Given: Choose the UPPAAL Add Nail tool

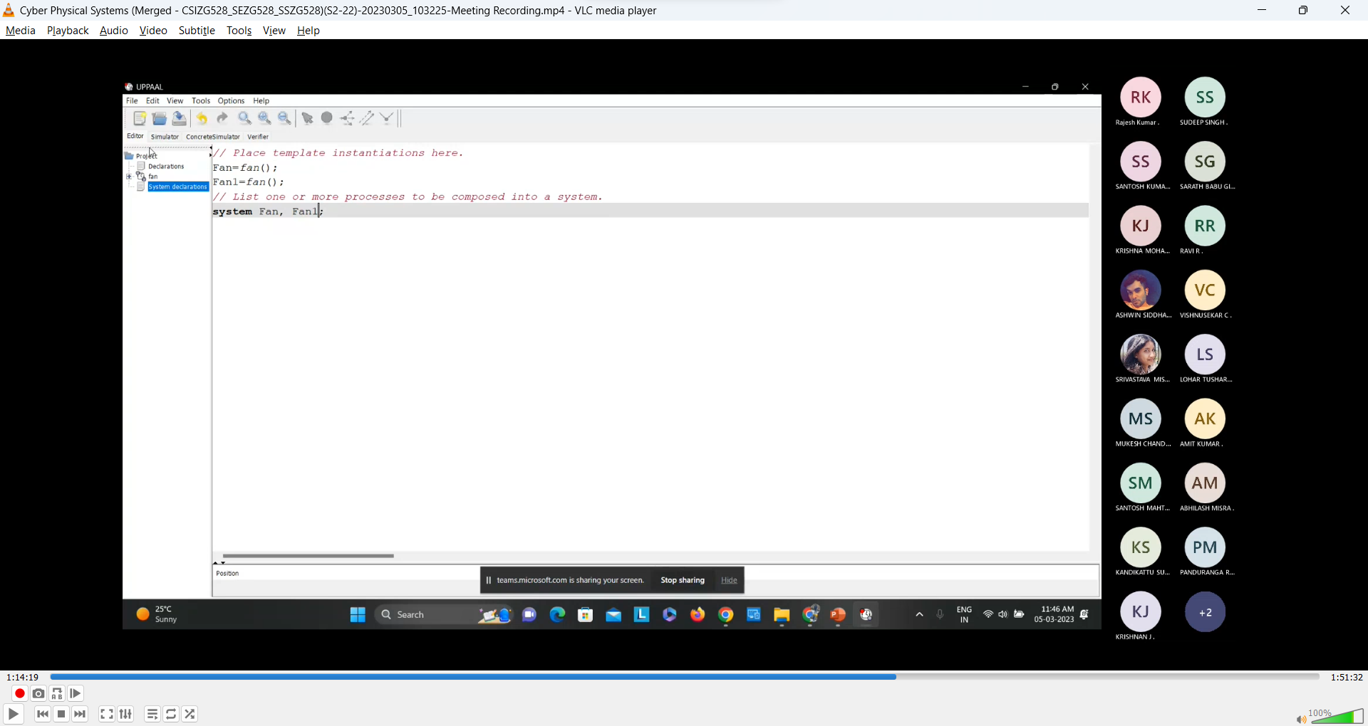Looking at the screenshot, I should pos(387,118).
